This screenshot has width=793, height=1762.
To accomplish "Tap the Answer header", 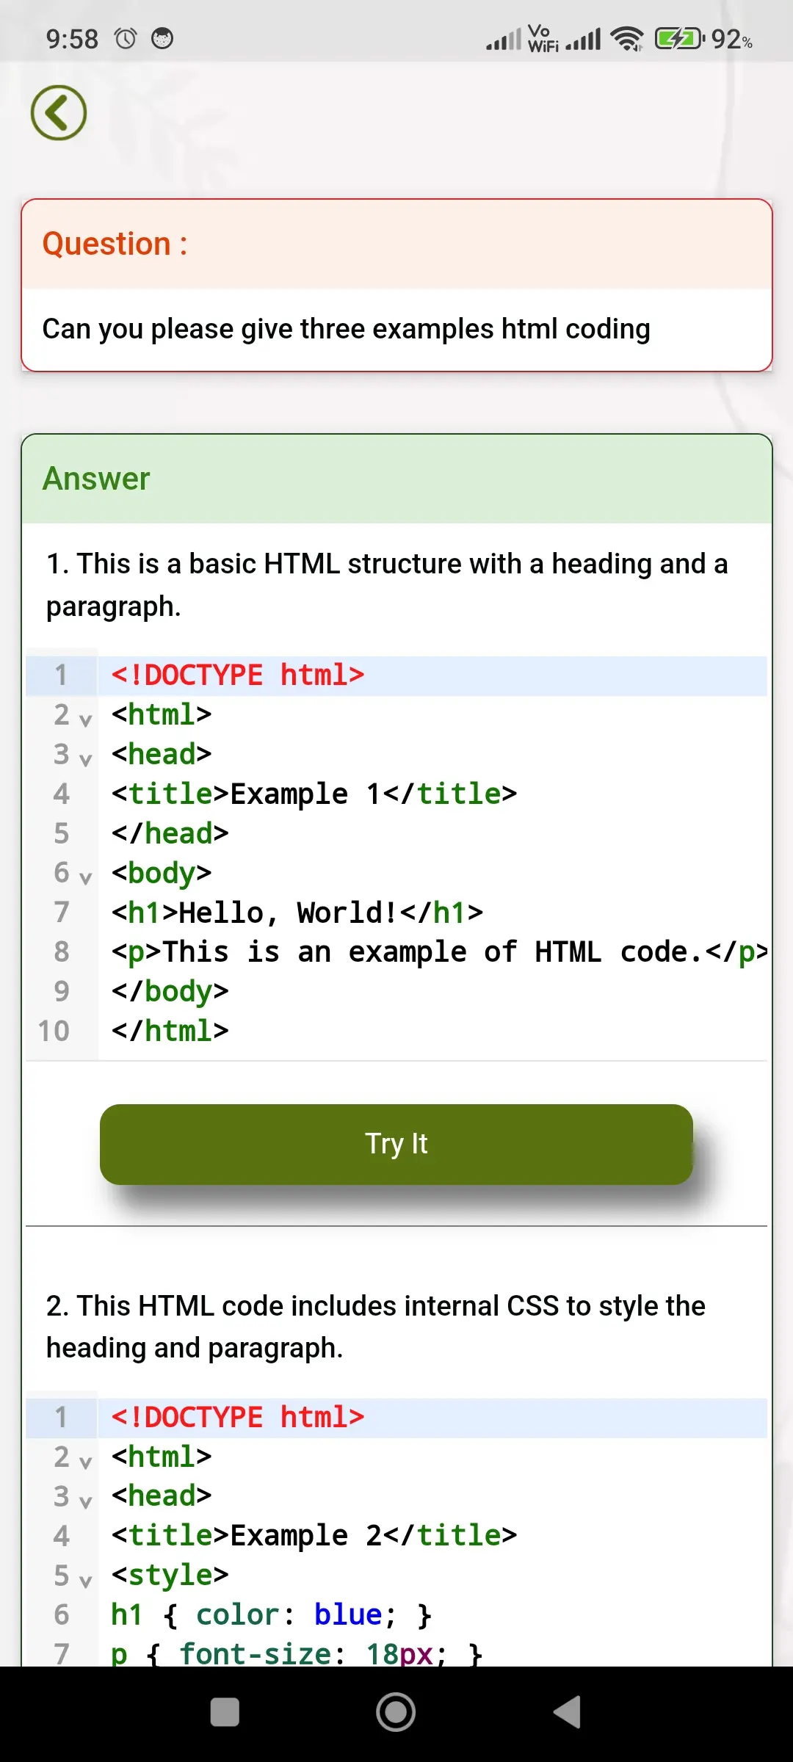I will [96, 479].
